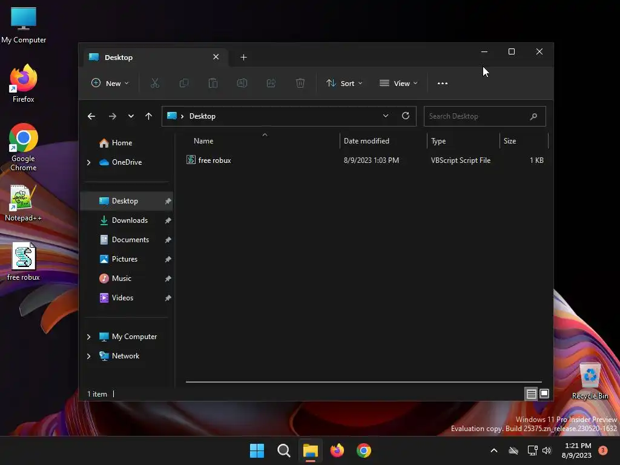Sort by Type column header
The image size is (620, 465).
463,140
